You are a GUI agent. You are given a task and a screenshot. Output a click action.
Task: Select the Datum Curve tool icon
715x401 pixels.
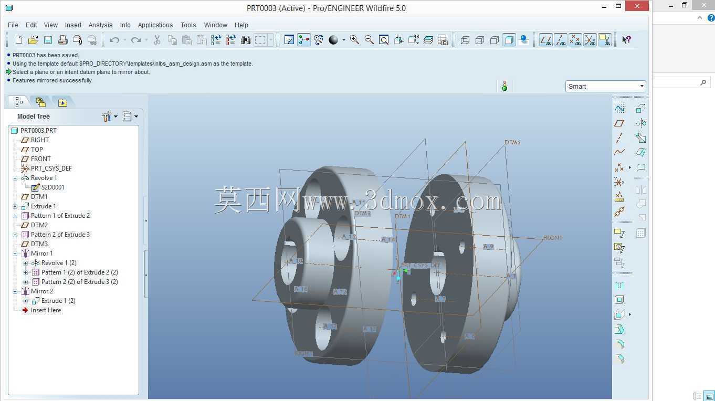pyautogui.click(x=619, y=153)
